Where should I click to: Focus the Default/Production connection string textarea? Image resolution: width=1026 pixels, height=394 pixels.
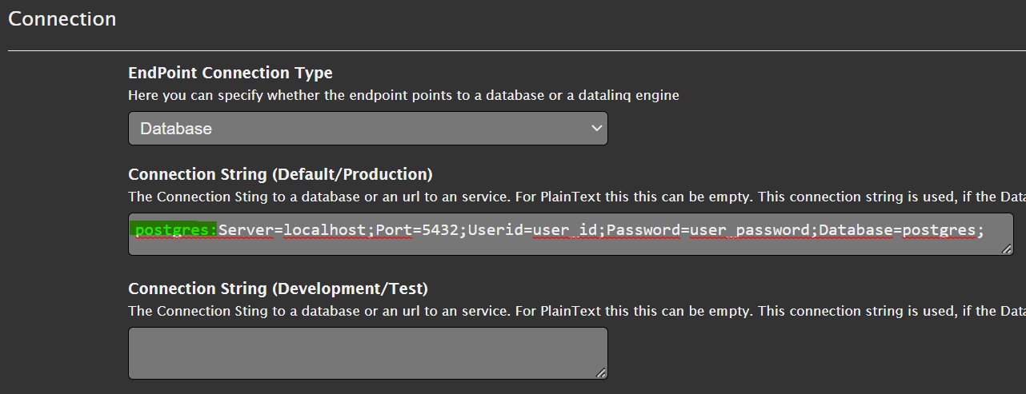pyautogui.click(x=571, y=234)
